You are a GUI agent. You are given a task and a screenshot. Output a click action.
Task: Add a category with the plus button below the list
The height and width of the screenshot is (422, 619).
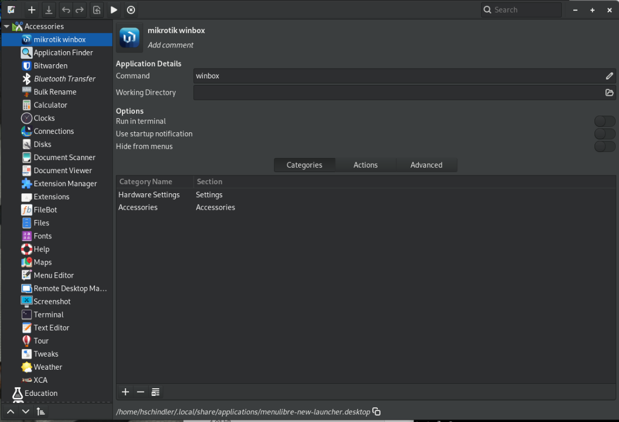[x=125, y=392]
